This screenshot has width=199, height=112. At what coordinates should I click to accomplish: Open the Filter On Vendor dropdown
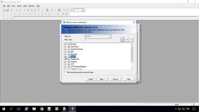click(x=110, y=36)
